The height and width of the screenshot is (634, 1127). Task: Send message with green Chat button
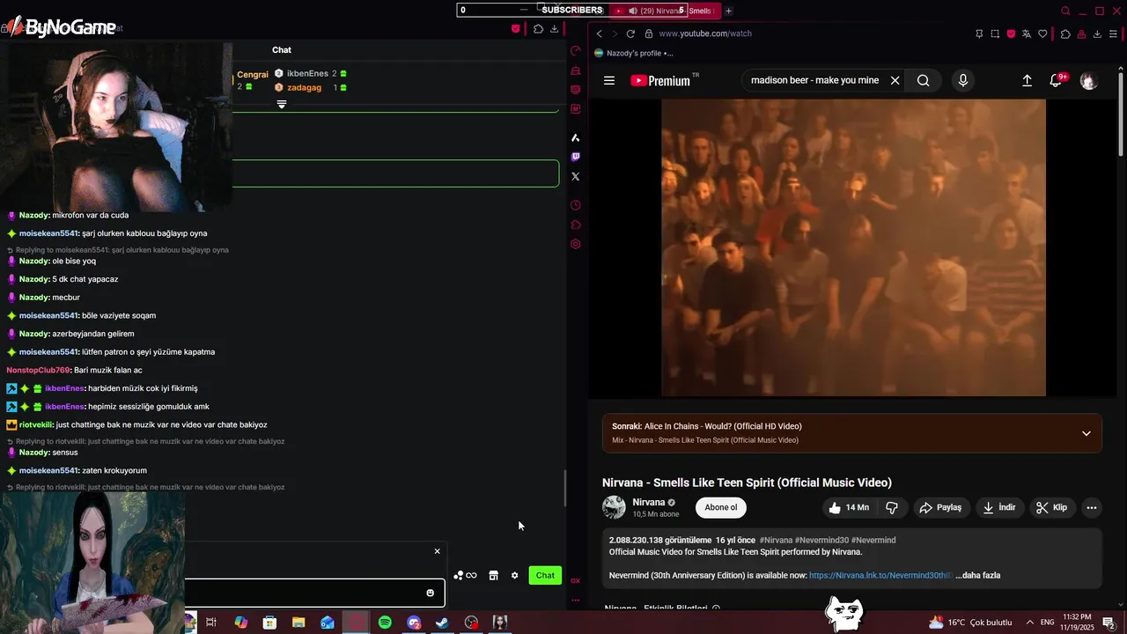[545, 575]
